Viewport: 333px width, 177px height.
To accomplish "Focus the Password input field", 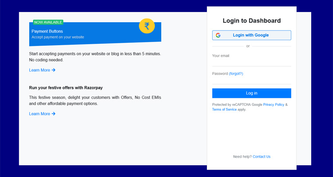I will coord(251,80).
